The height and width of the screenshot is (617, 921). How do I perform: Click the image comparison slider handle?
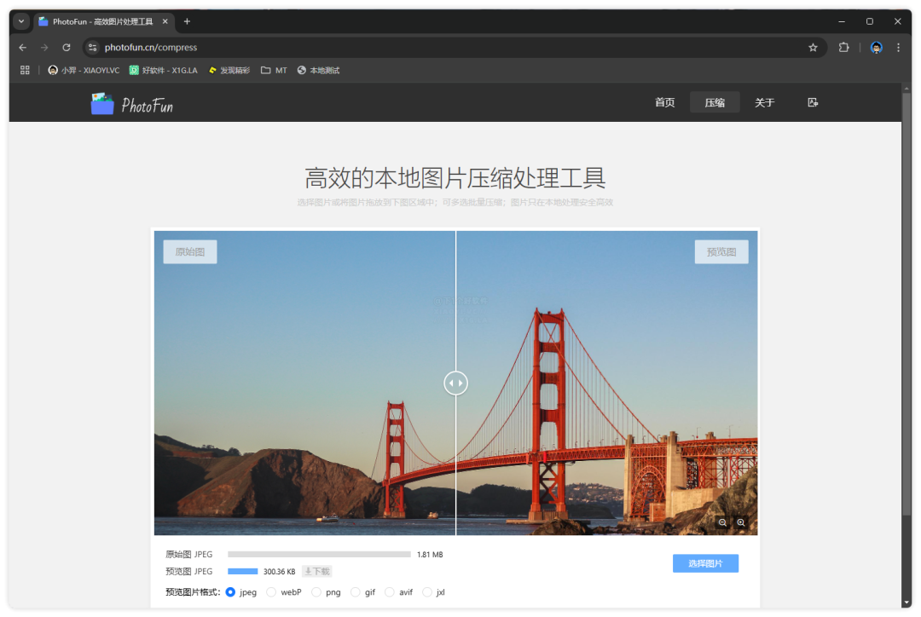click(455, 383)
